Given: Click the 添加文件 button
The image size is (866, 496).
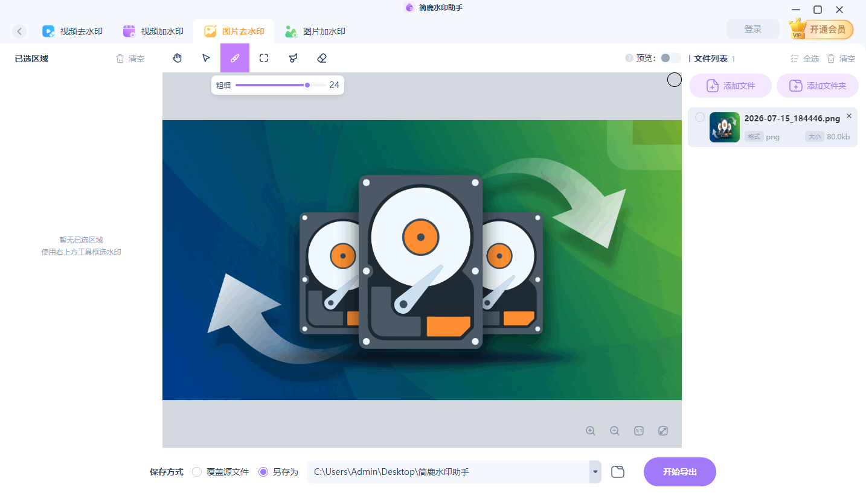Looking at the screenshot, I should (731, 86).
